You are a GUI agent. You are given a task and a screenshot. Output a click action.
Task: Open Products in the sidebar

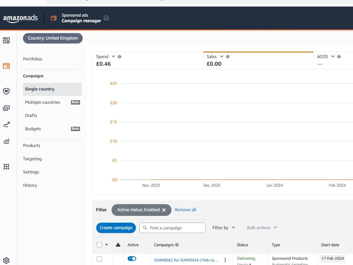[31, 146]
